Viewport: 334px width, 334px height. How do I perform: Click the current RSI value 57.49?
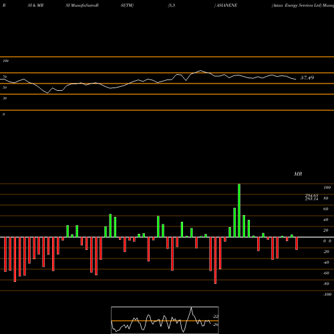tap(307, 77)
